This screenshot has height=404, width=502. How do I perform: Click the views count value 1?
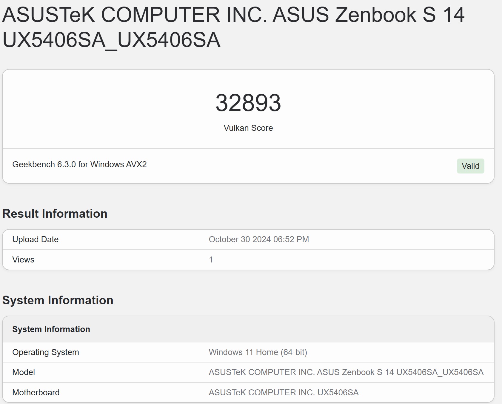211,260
